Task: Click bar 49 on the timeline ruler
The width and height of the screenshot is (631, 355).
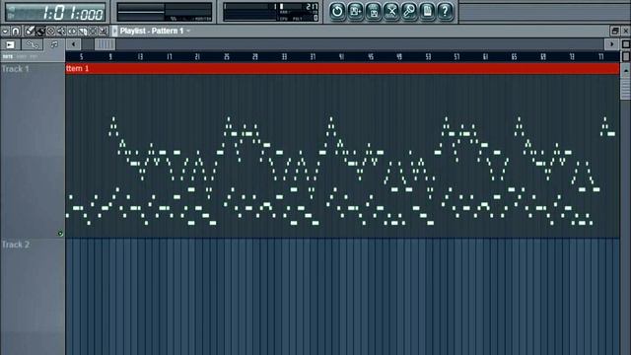Action: tap(399, 57)
